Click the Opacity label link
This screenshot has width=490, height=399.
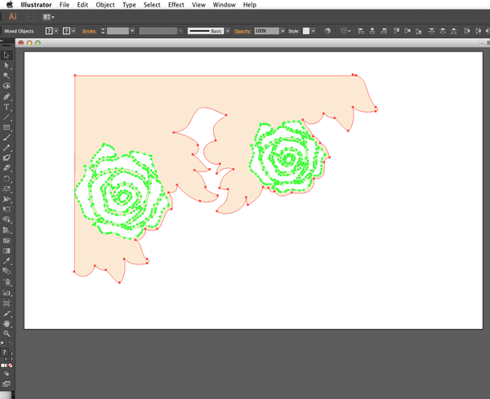243,30
